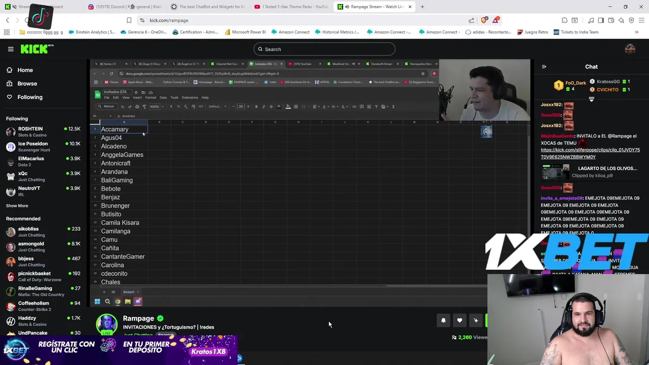Open xQc's Just Chatting channel
649x365 pixels.
44,176
